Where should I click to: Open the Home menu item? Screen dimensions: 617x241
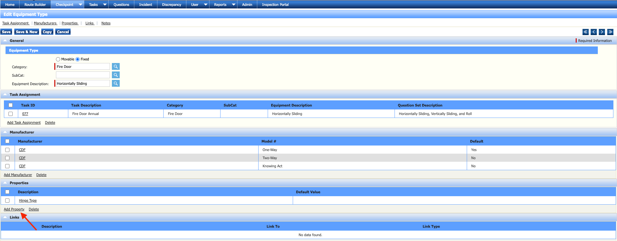point(10,5)
